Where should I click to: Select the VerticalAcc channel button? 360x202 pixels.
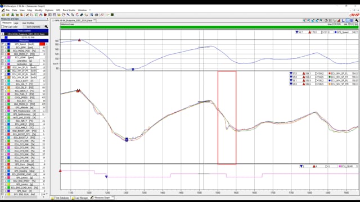[25, 64]
